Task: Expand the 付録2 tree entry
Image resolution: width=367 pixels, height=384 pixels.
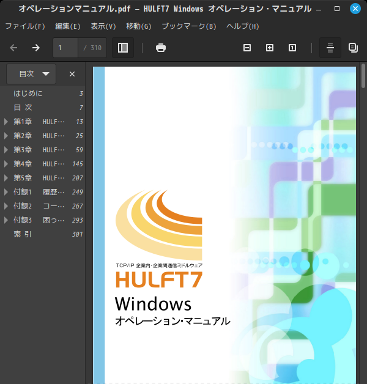Action: point(6,206)
